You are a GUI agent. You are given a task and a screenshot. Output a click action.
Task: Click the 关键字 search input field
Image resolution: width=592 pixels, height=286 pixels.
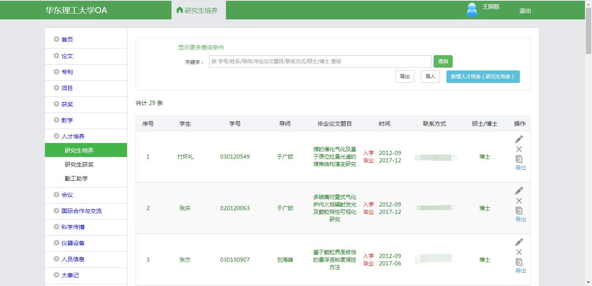(x=320, y=61)
